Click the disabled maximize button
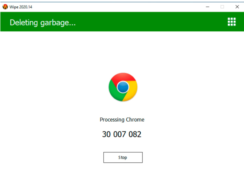Screen dimensions: 244x178 222,7
